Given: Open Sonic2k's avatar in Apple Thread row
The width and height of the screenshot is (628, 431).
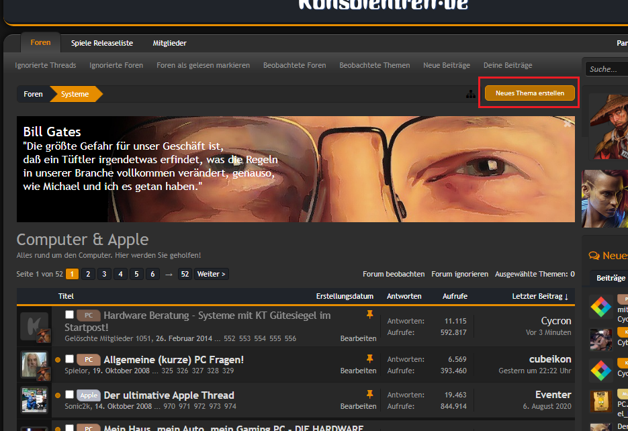Looking at the screenshot, I should pyautogui.click(x=34, y=400).
